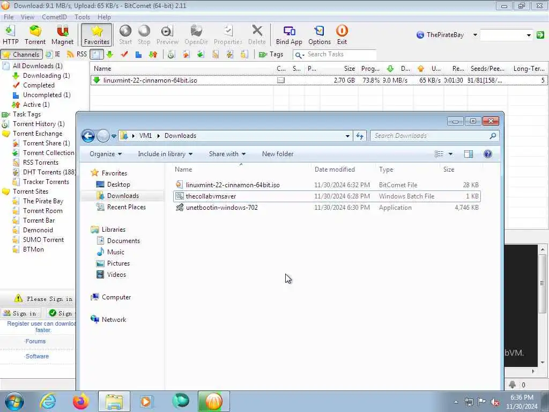Open the search text combo box dropdown
Screen dimensions: 549x412
pos(529,35)
